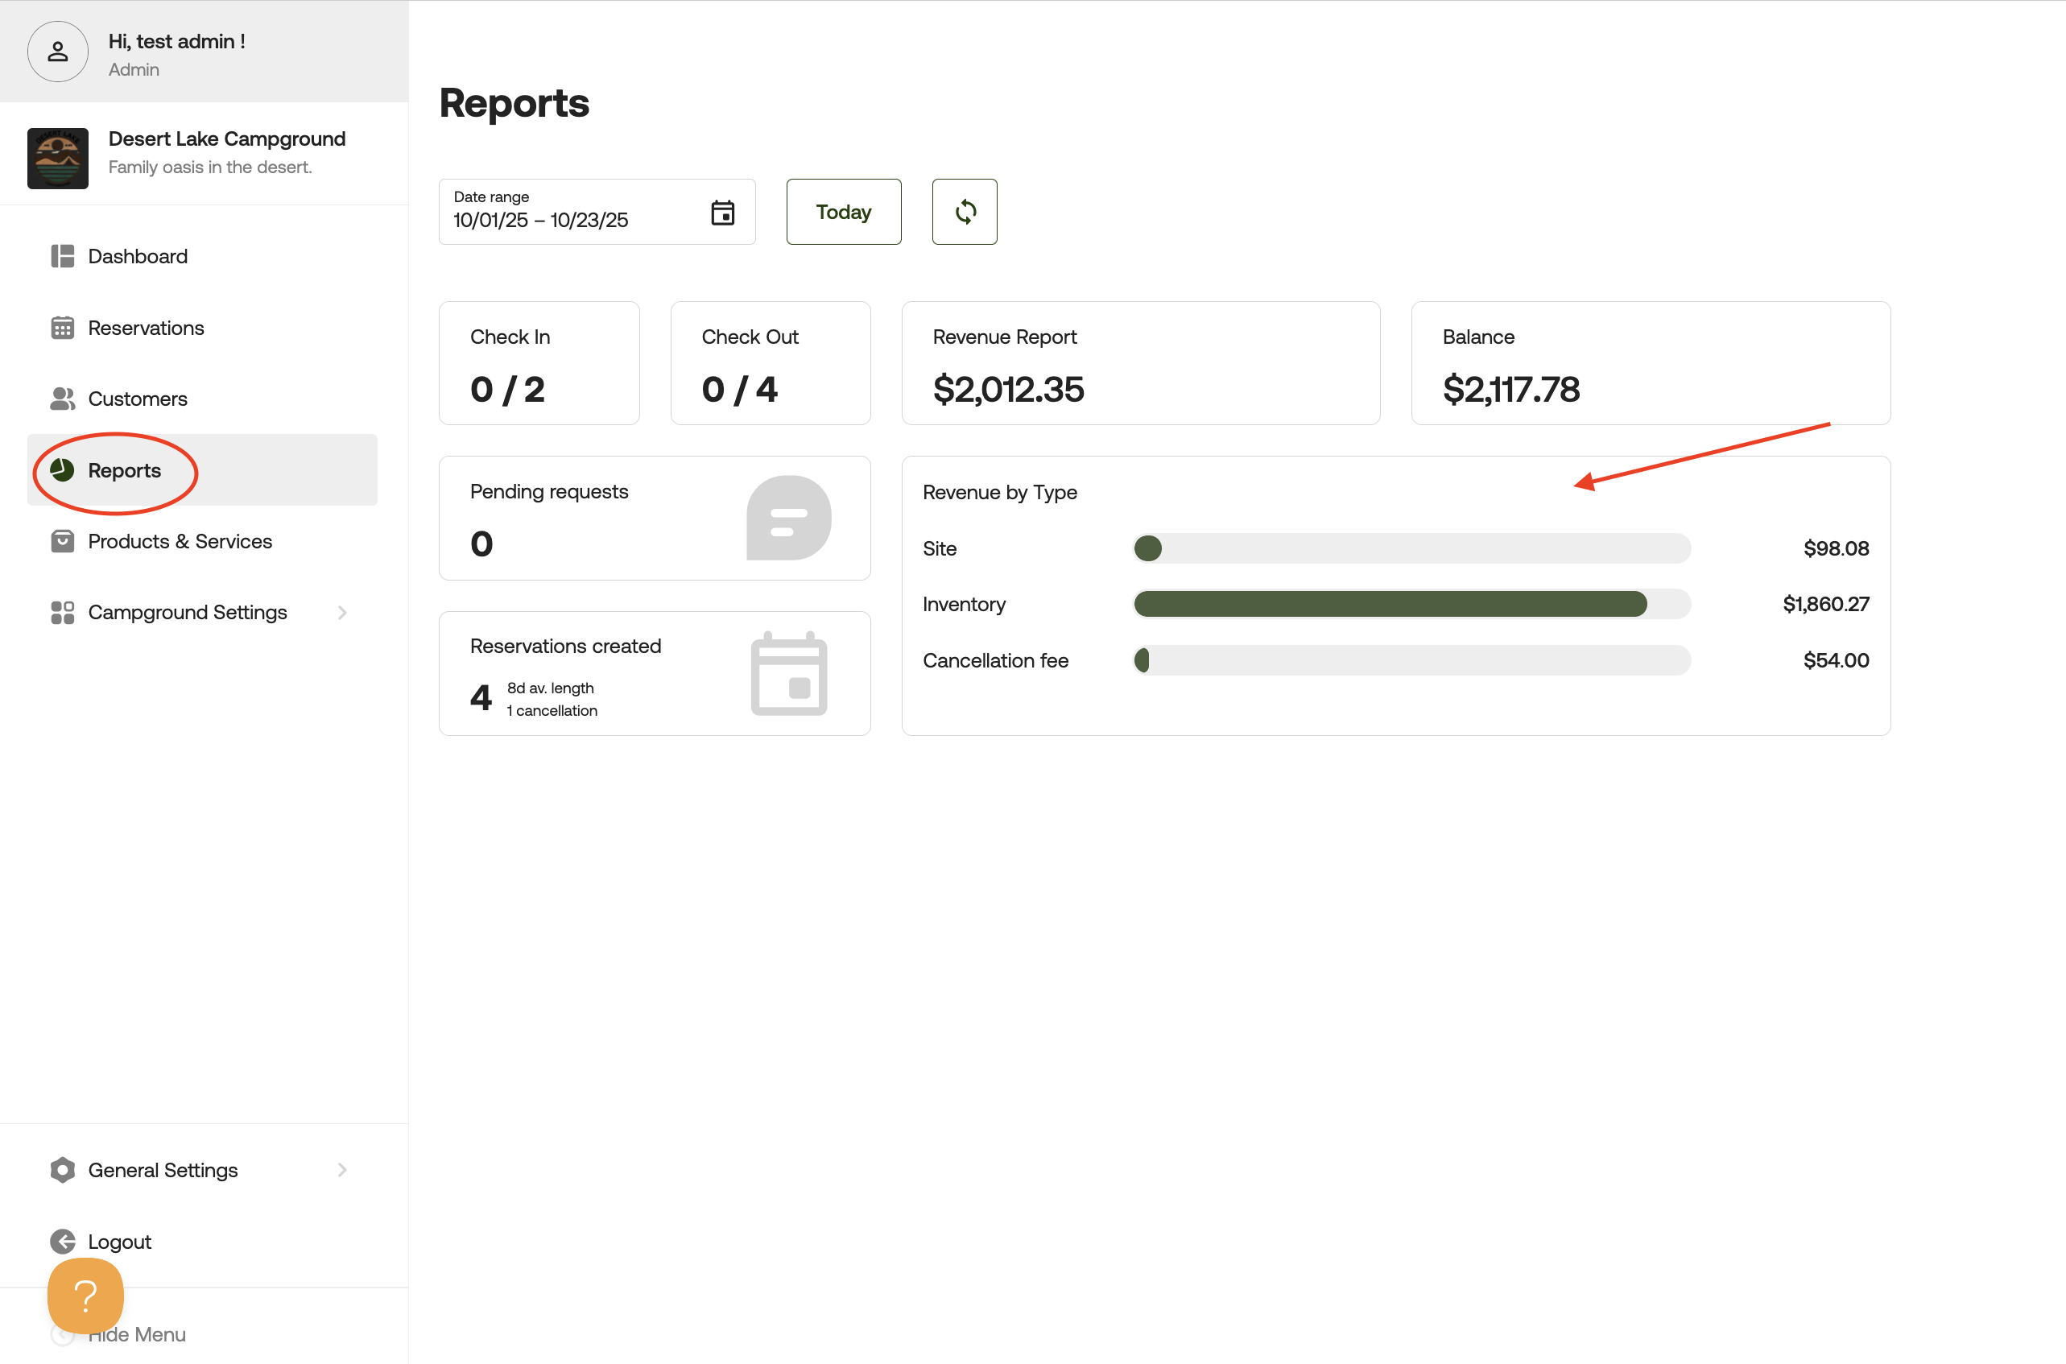Click the Reservations created calendar icon
This screenshot has height=1364, width=2066.
click(788, 673)
